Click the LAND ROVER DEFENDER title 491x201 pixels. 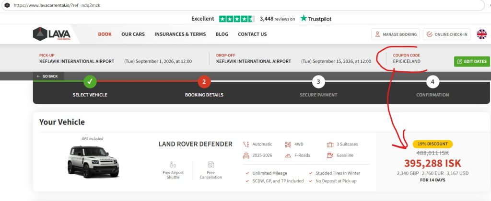point(196,144)
